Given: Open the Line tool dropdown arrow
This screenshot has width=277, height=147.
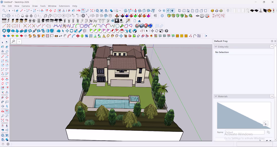Looking at the screenshot, I should [25, 11].
